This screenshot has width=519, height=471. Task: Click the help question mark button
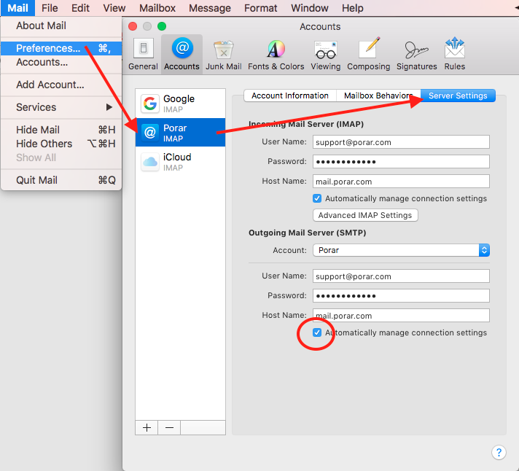(499, 452)
